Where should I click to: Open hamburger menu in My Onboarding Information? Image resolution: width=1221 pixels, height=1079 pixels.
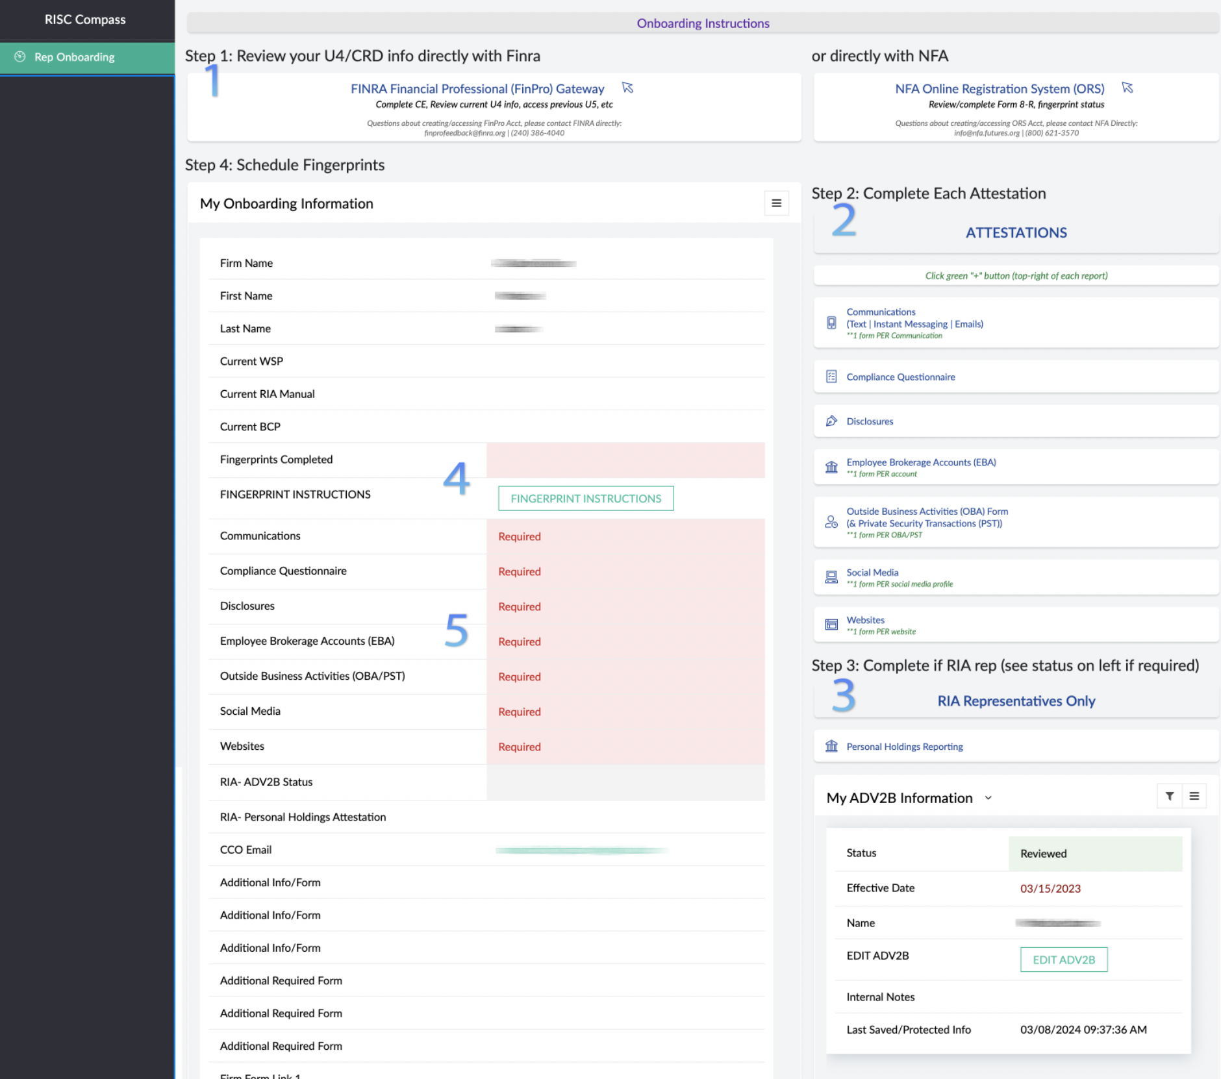(776, 203)
